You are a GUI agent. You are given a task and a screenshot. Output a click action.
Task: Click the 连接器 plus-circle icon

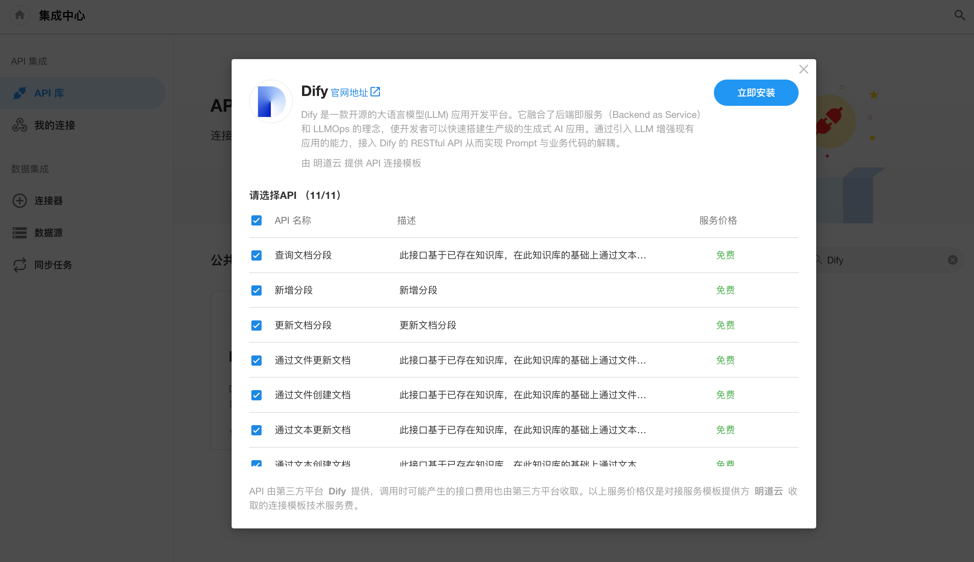(20, 201)
